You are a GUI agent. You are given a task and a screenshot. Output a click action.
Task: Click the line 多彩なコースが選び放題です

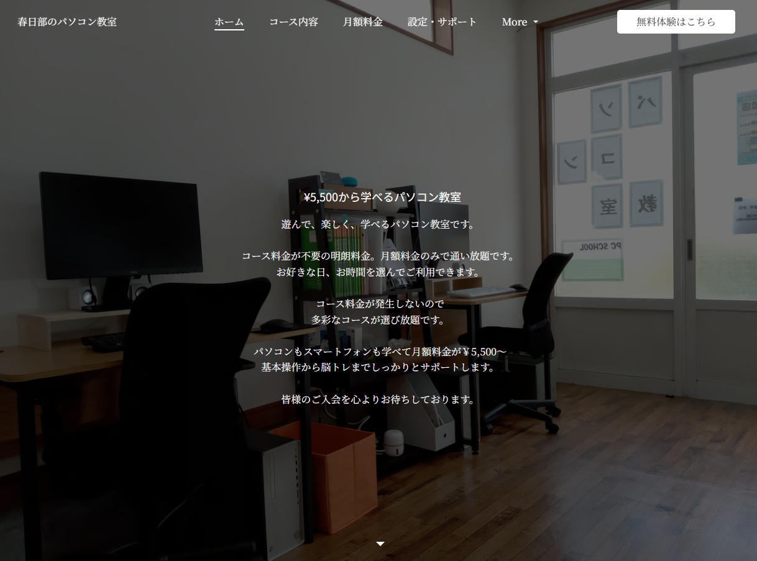coord(378,320)
